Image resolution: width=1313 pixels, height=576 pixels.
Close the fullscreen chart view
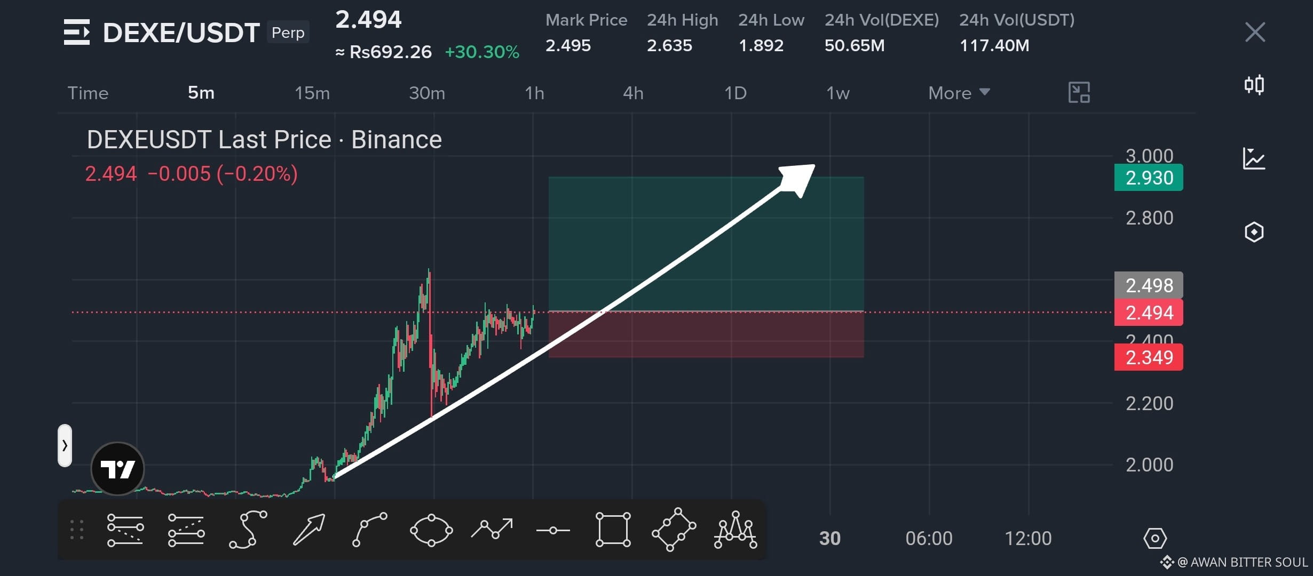pos(1255,32)
